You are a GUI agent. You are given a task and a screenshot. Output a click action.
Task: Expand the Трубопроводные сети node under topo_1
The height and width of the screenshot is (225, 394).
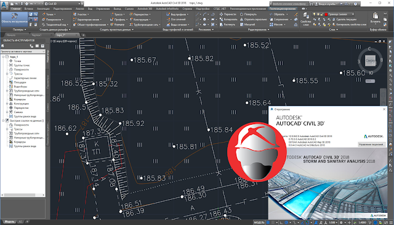(7, 91)
